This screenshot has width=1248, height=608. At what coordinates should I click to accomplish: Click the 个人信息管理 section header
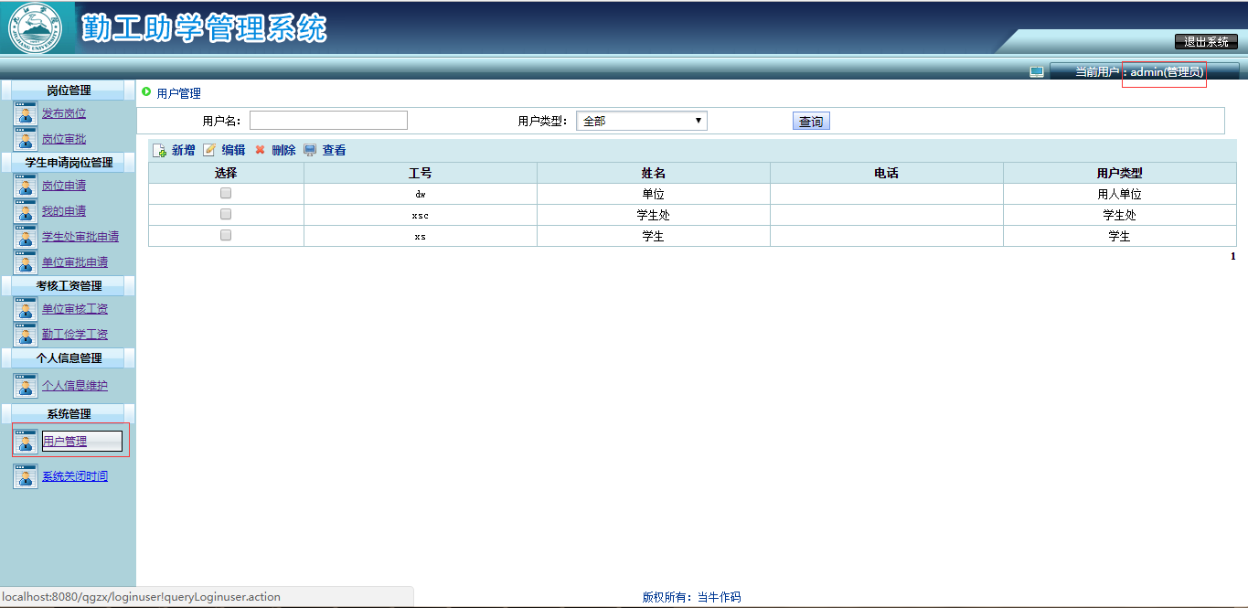(69, 357)
